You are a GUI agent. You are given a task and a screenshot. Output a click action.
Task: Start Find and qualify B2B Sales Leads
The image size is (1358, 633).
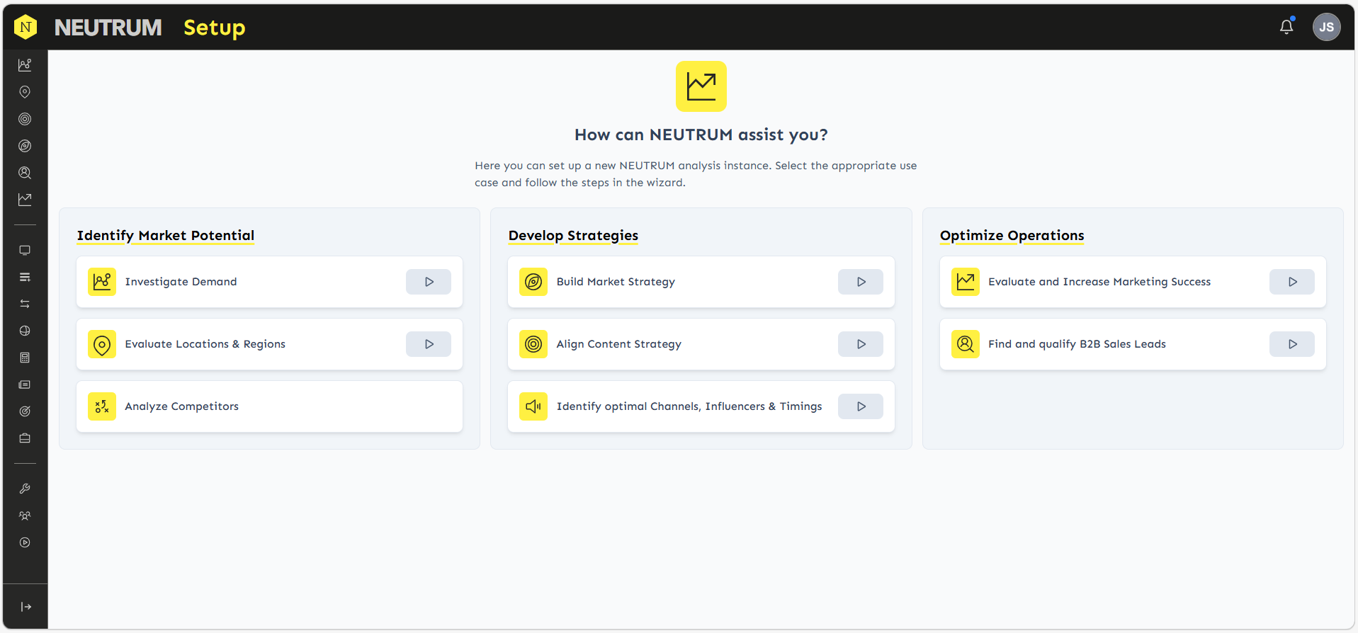click(x=1291, y=344)
